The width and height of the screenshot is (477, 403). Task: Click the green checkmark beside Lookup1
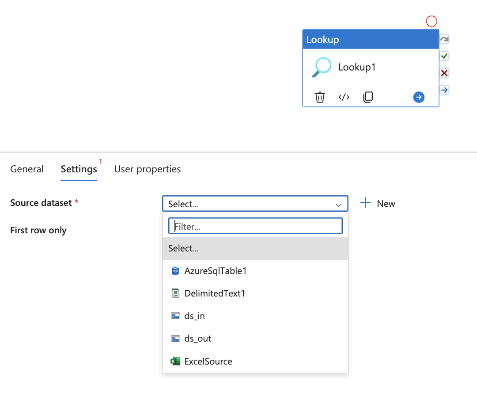(444, 56)
